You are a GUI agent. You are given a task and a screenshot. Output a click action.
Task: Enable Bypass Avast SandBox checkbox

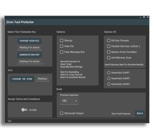[x=109, y=52]
